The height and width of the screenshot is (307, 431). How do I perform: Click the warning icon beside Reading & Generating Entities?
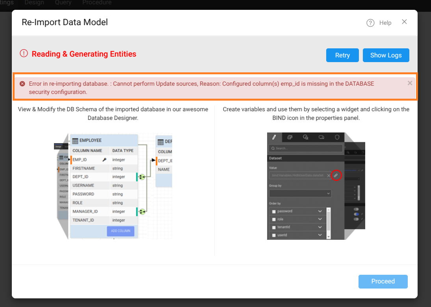pos(24,54)
